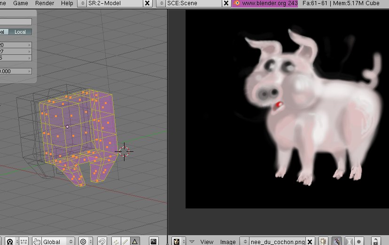
Task: Click the Fa:61-61 face count text
Action: tap(315, 3)
